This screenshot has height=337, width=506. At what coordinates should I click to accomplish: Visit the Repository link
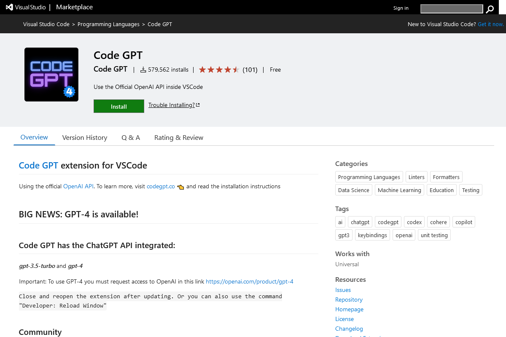tap(349, 300)
